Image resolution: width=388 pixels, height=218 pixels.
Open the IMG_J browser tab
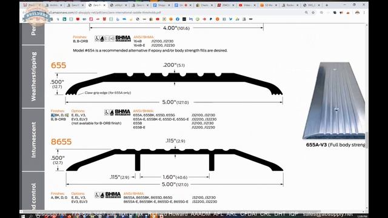[x=310, y=5]
